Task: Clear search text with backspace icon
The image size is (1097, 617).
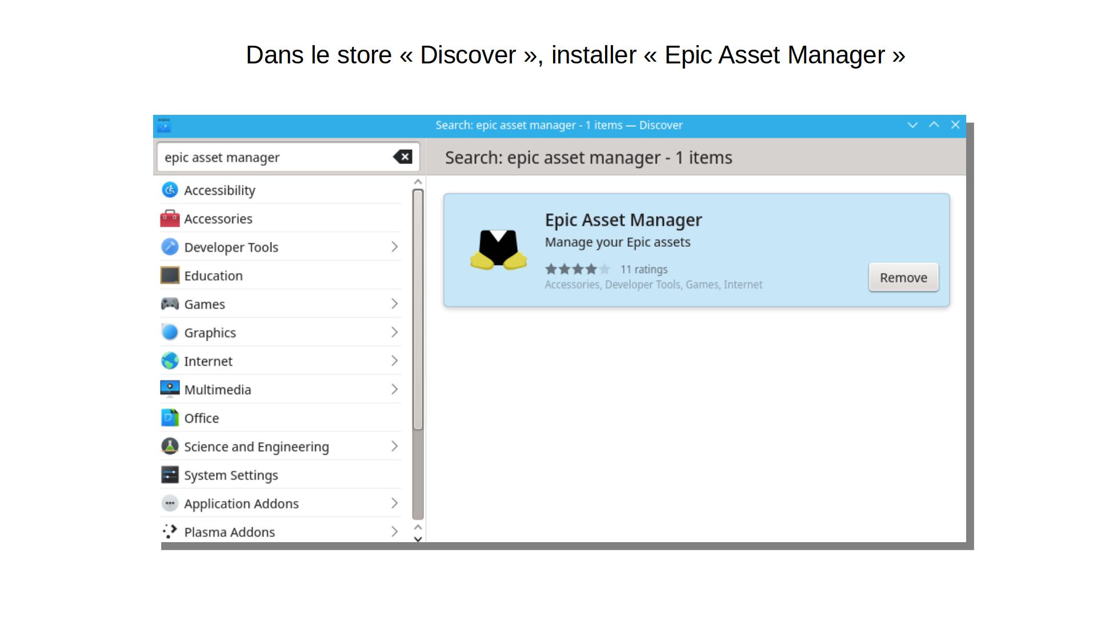Action: [x=403, y=157]
